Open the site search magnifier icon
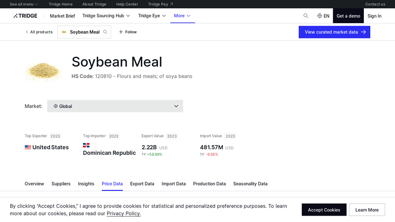 306,16
